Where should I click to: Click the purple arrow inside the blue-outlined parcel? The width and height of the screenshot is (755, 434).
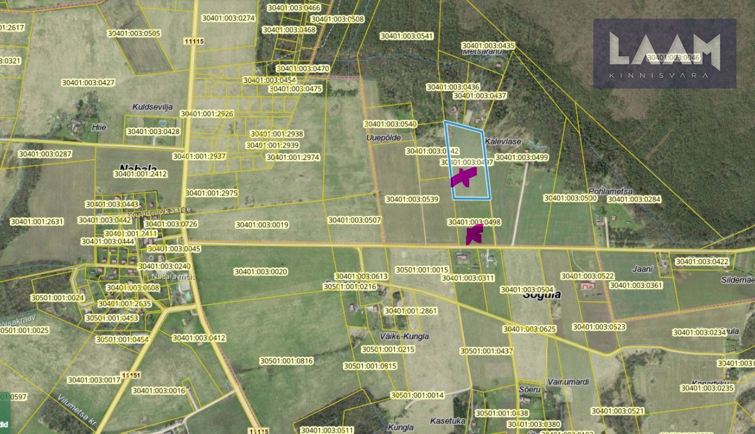point(463,177)
